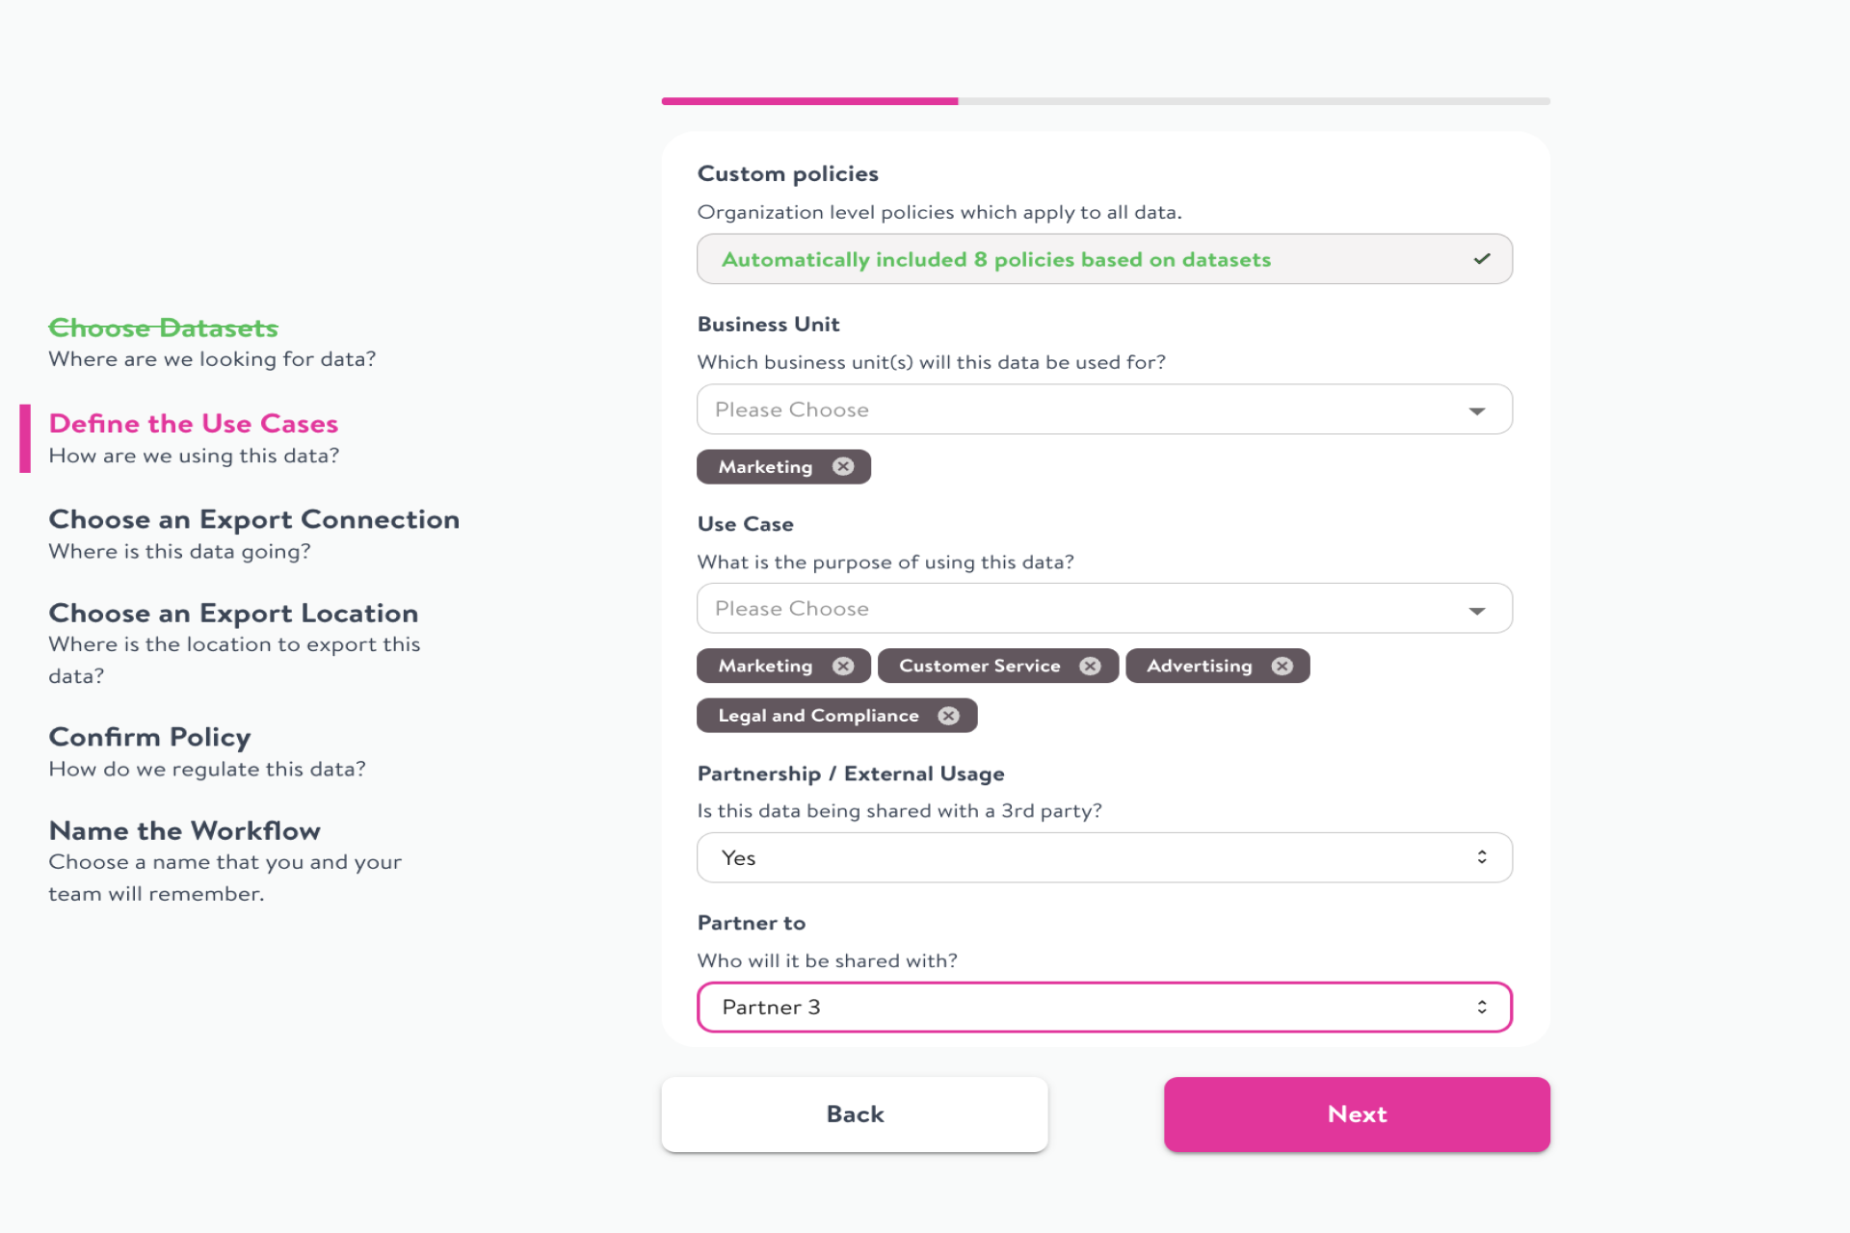Remove the Legal and Compliance tag
Viewport: 1850px width, 1233px height.
pos(949,716)
